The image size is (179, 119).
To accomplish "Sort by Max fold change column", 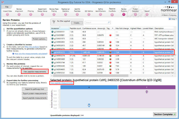I will (122, 28).
